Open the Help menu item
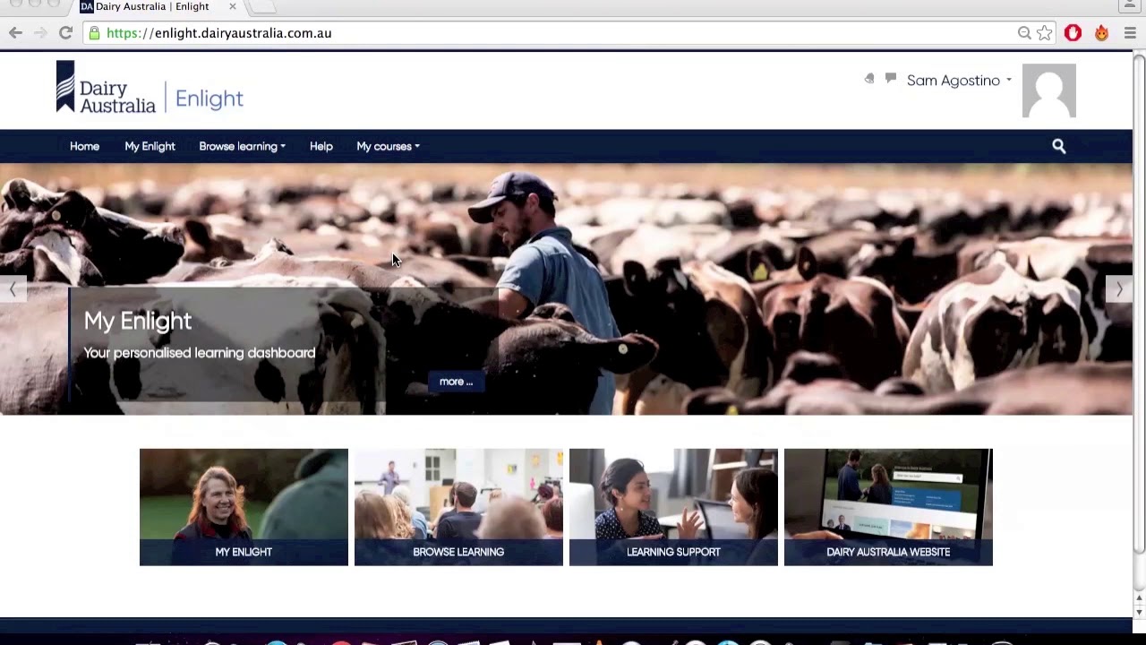1146x645 pixels. pyautogui.click(x=321, y=146)
